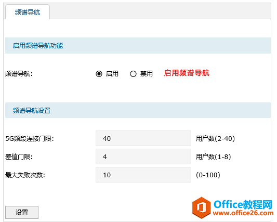Click the 最大失败次数 label
277x222 pixels.
pyautogui.click(x=25, y=175)
